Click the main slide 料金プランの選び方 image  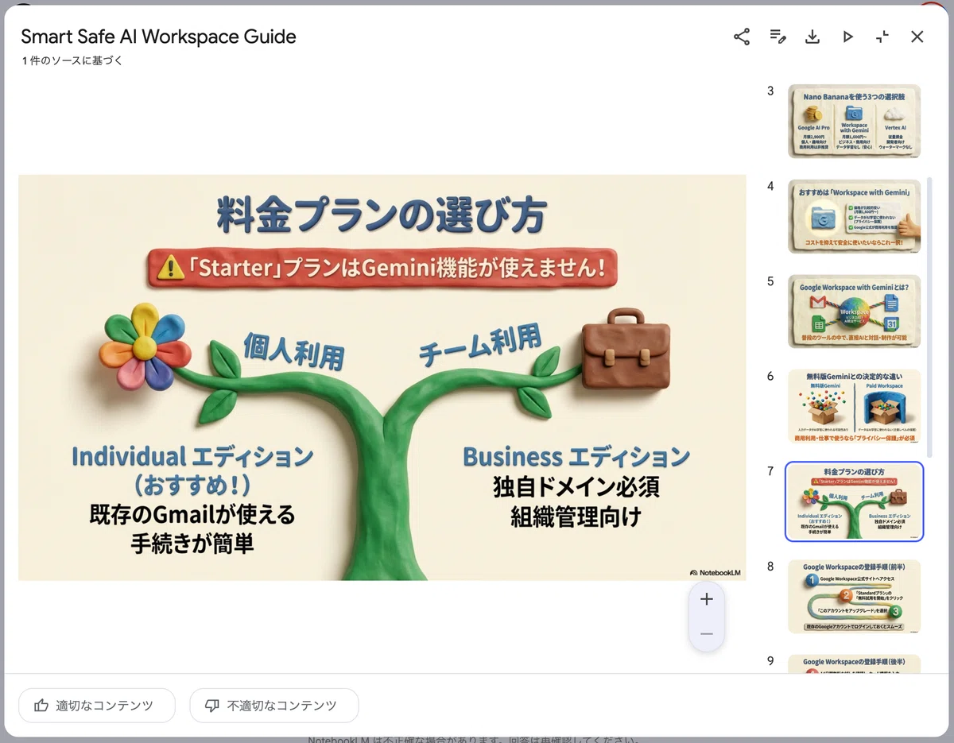(382, 377)
